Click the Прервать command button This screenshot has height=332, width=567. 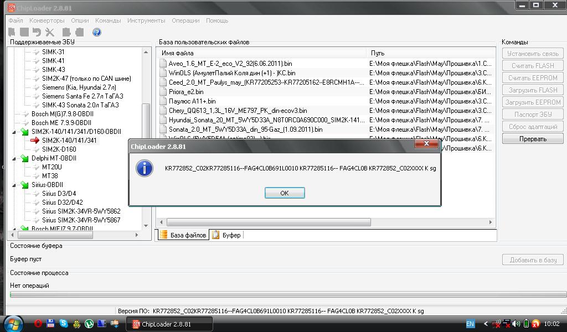tap(533, 139)
